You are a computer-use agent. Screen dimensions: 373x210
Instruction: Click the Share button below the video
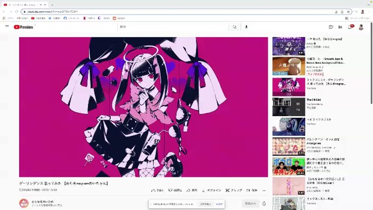(x=192, y=190)
